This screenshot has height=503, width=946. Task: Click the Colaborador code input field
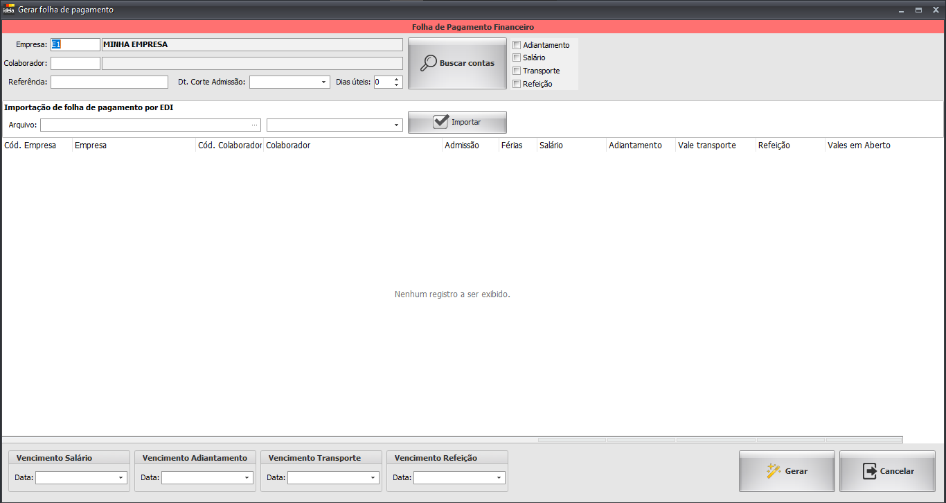(x=75, y=64)
